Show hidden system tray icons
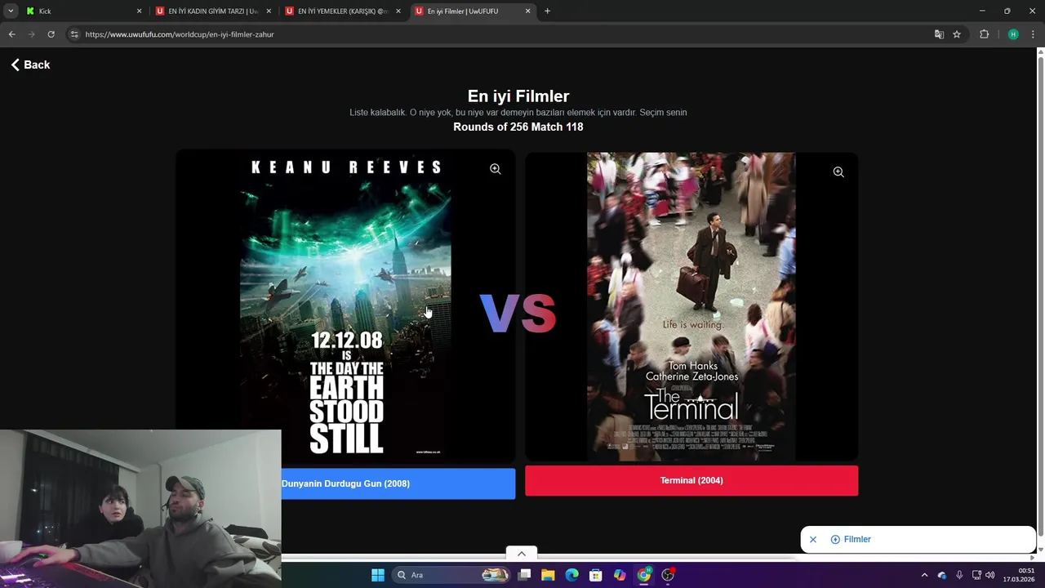 [x=924, y=575]
